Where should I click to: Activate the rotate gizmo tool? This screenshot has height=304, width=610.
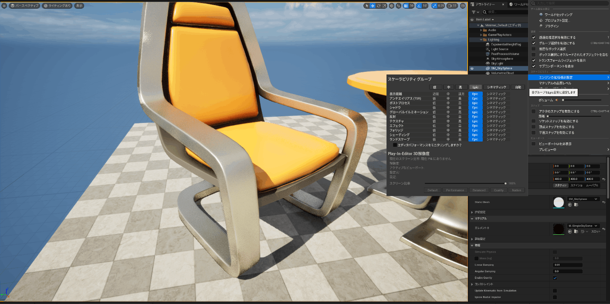[x=379, y=6]
